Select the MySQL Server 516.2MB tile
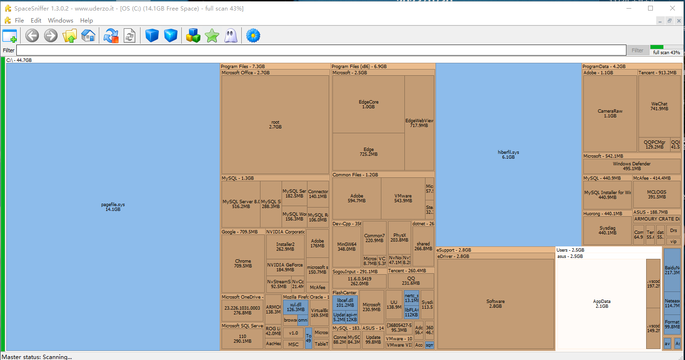This screenshot has height=360, width=685. tap(241, 204)
